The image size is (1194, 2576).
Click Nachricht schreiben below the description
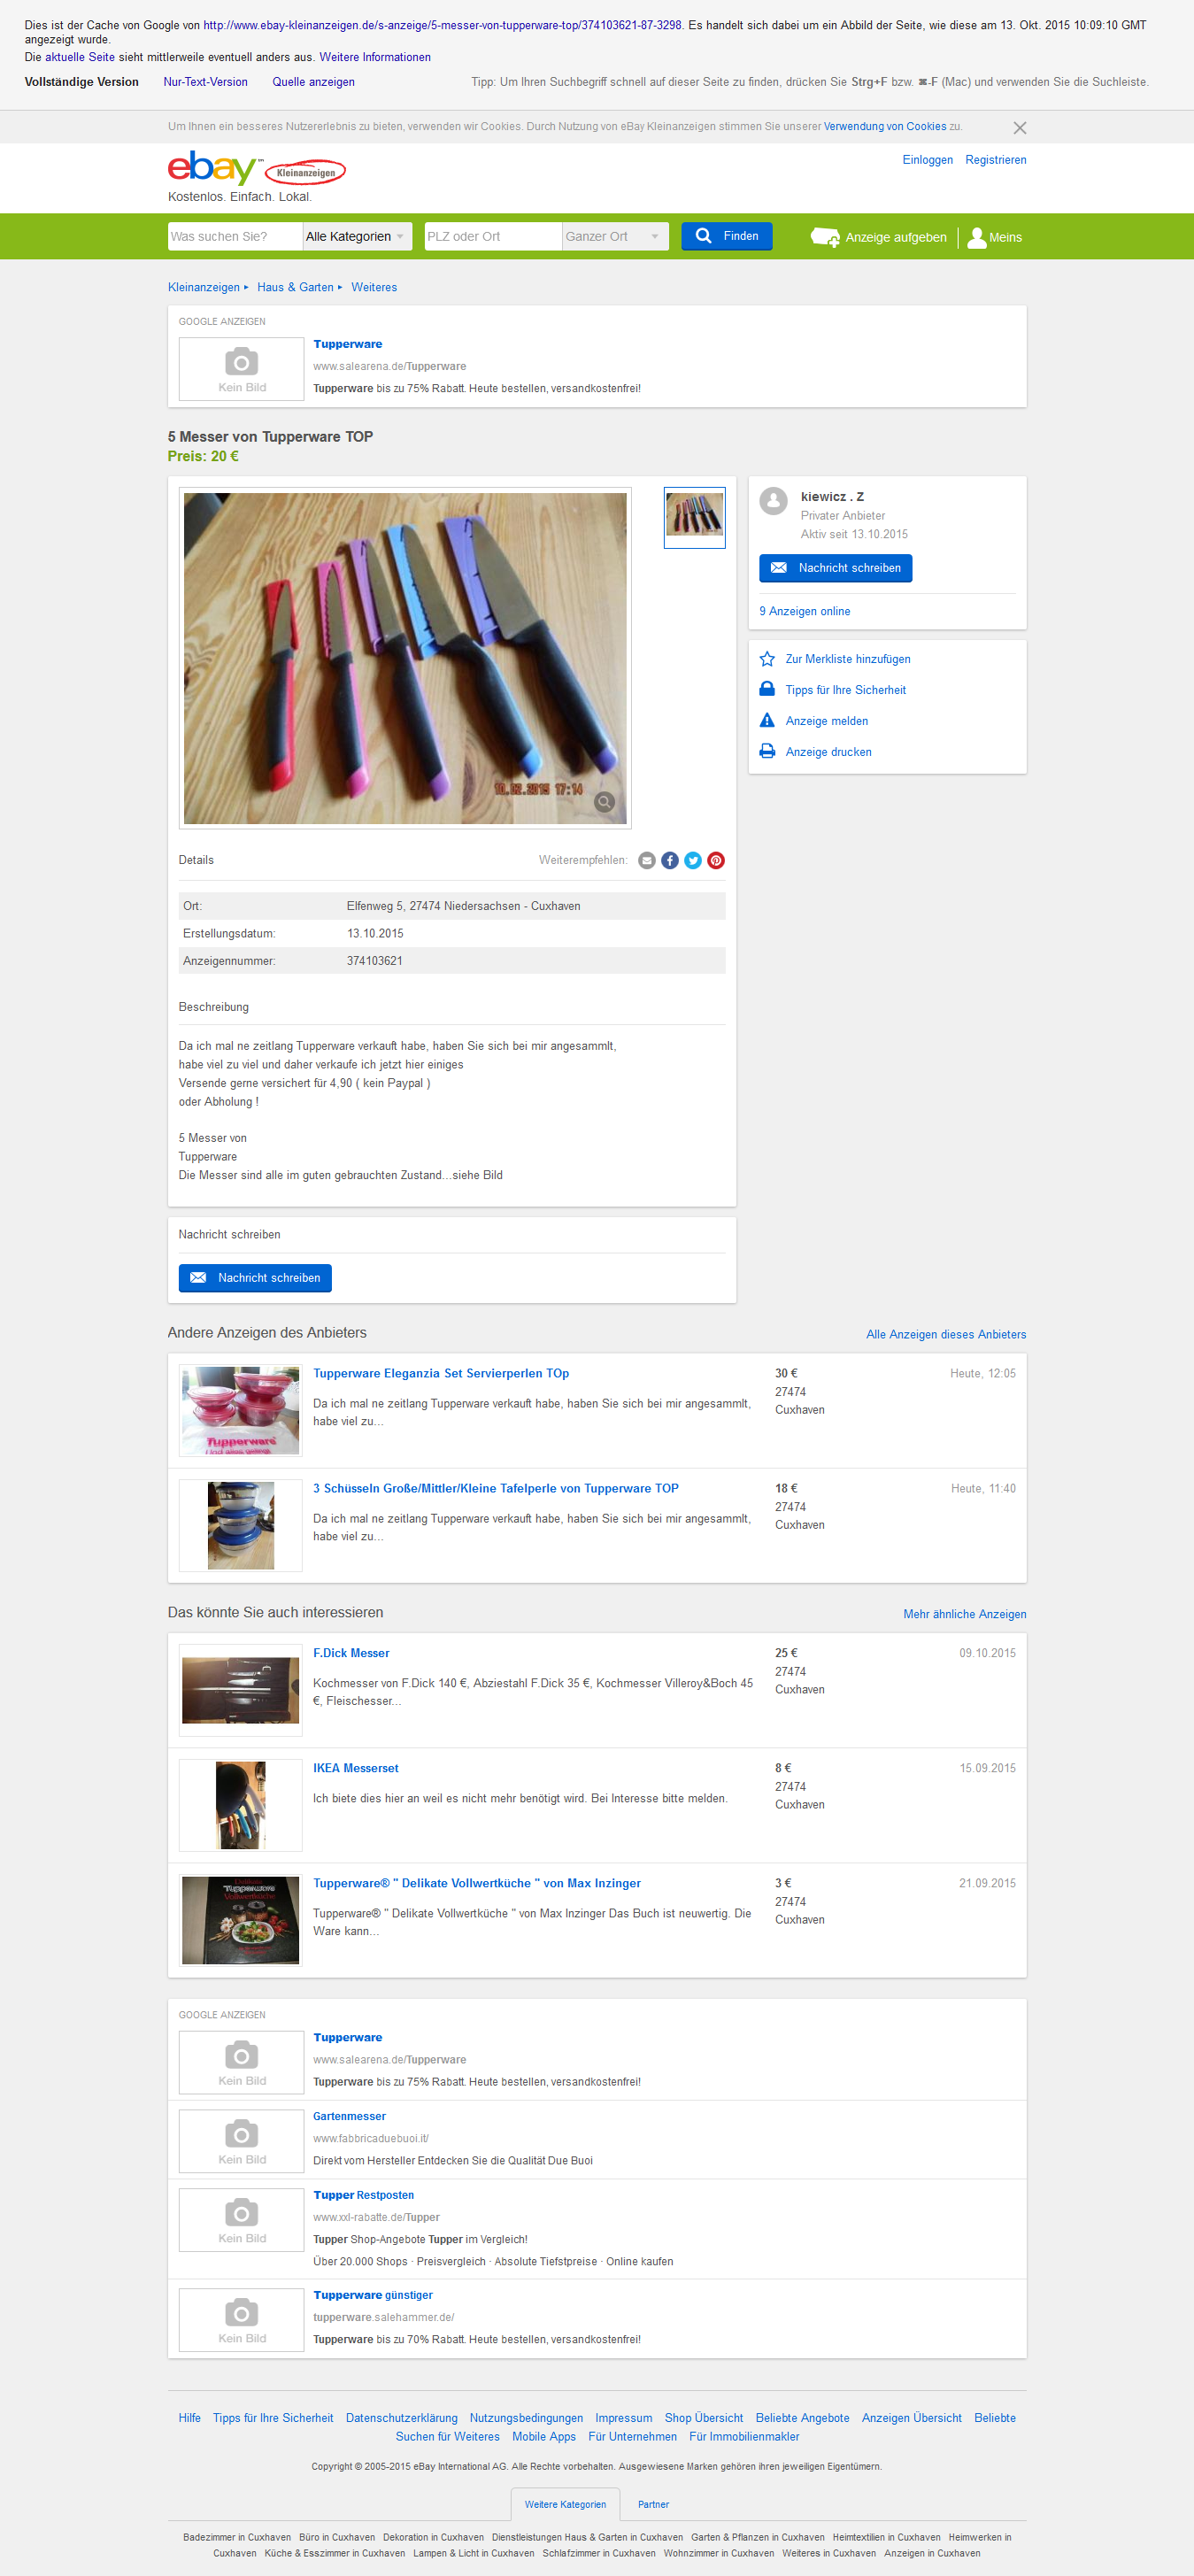click(255, 1278)
